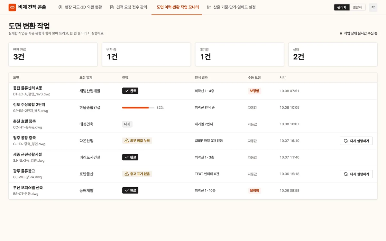This screenshot has width=386, height=241.
Task: Click the map pin icon beside 현장 지도
Action: tap(60, 7)
